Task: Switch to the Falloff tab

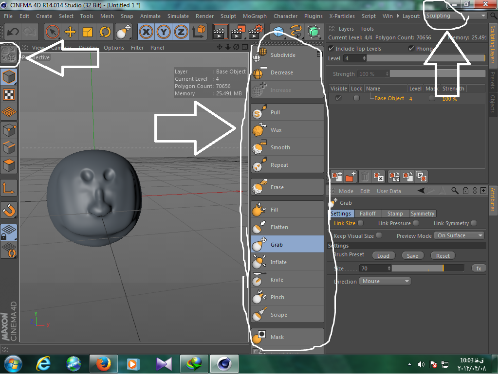Action: click(x=368, y=214)
